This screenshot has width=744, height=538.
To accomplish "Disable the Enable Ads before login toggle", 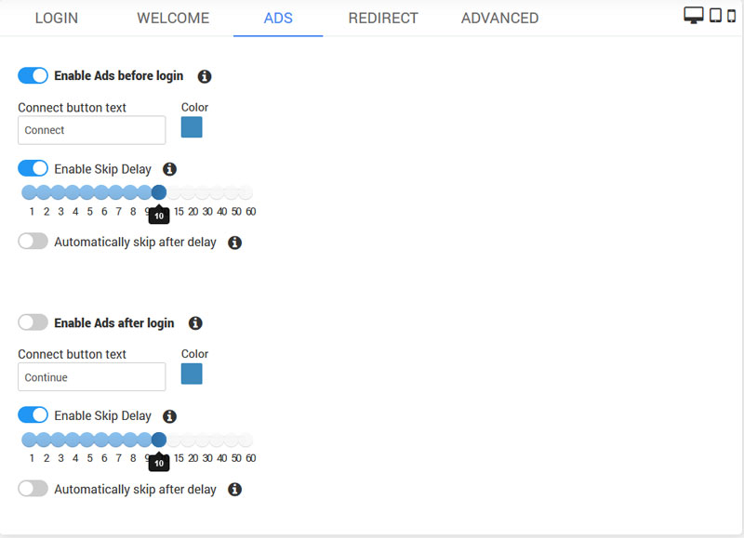I will coord(33,75).
